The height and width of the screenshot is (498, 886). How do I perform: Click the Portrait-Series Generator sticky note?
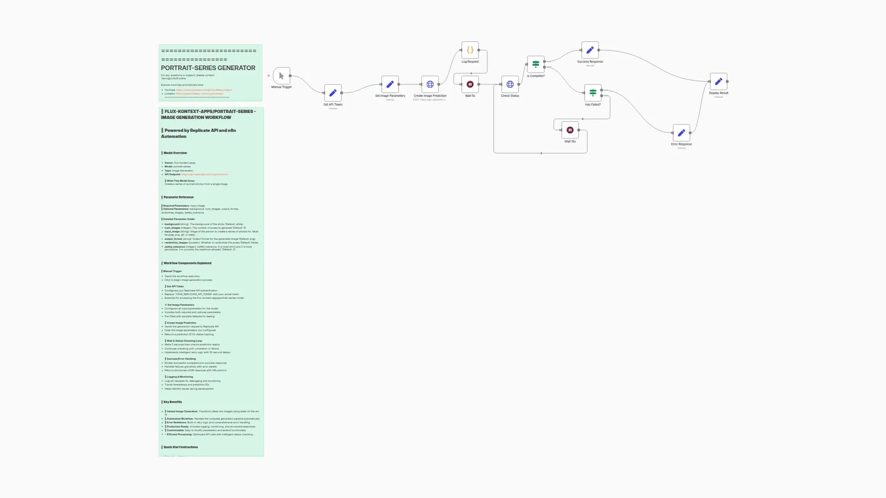click(x=208, y=68)
